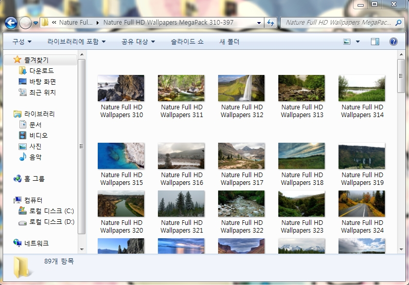The width and height of the screenshot is (409, 285).
Task: Select the Nature Full HD Wallpapers 312 thumbnail
Action: pyautogui.click(x=241, y=88)
